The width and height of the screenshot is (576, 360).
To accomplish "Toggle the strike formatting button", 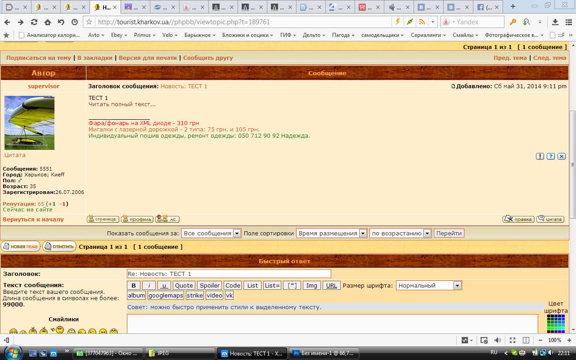I will coord(194,295).
